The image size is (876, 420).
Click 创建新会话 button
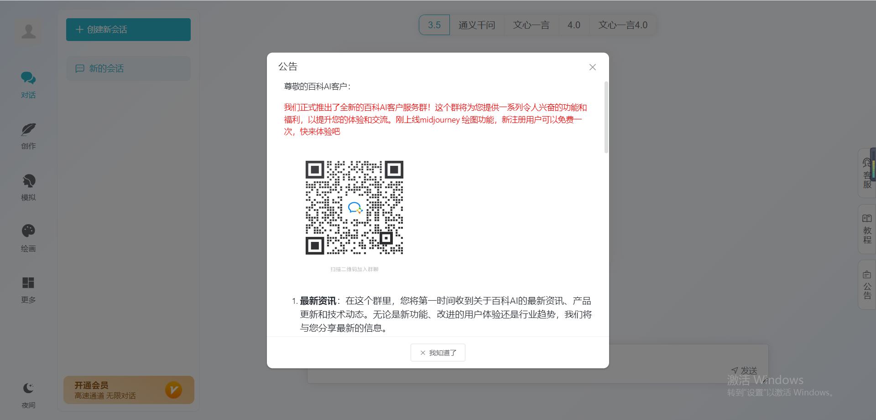click(x=128, y=30)
